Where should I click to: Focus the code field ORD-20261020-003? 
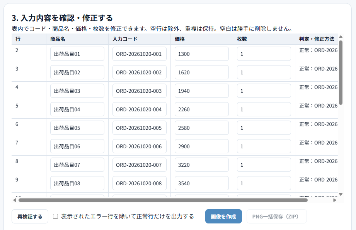pos(140,91)
